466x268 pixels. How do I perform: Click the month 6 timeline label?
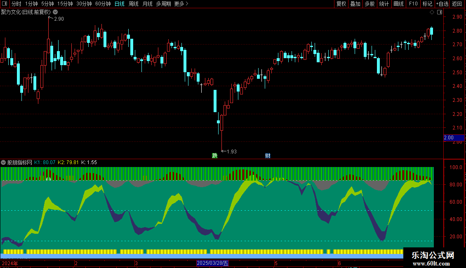(x=339, y=263)
